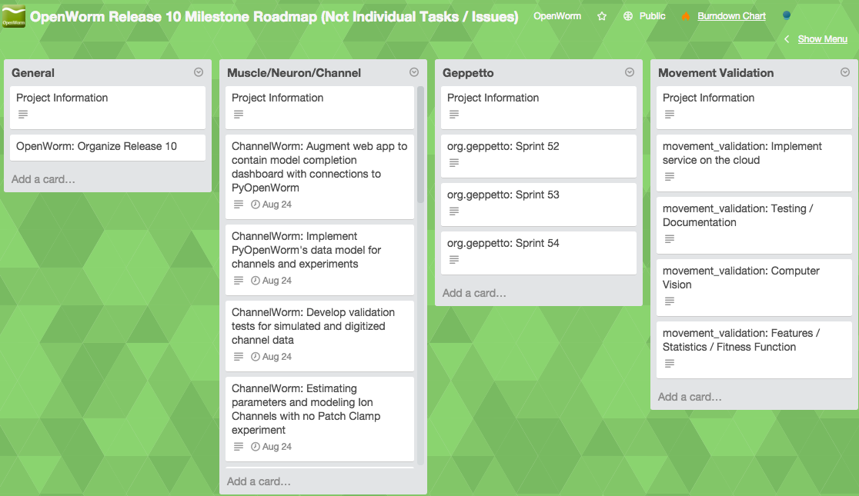Click the Muscle/Neuron/Channel list scrollbar
The image size is (859, 496).
click(420, 146)
